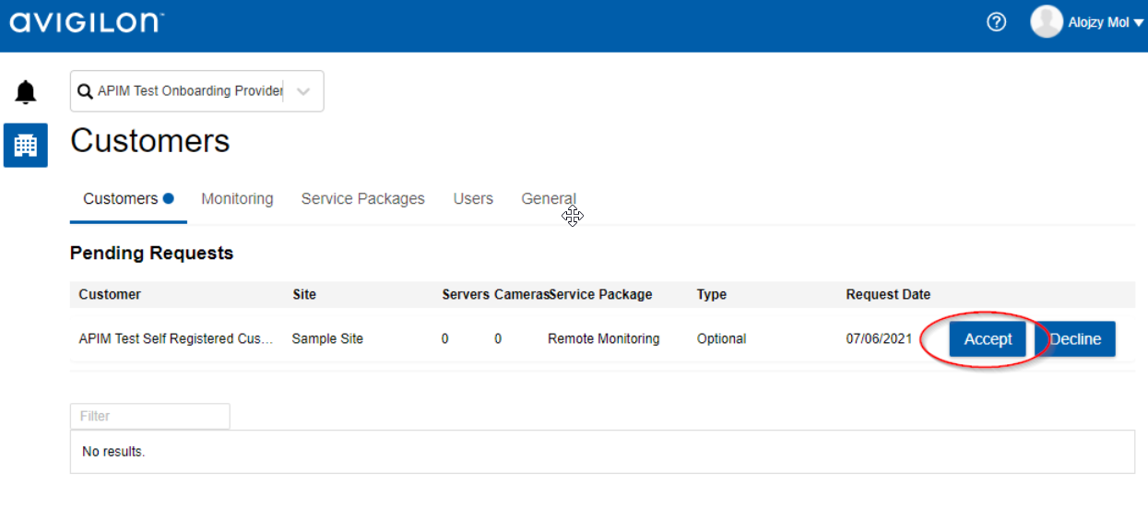Image resolution: width=1148 pixels, height=532 pixels.
Task: Click the Customer column header
Action: (110, 294)
